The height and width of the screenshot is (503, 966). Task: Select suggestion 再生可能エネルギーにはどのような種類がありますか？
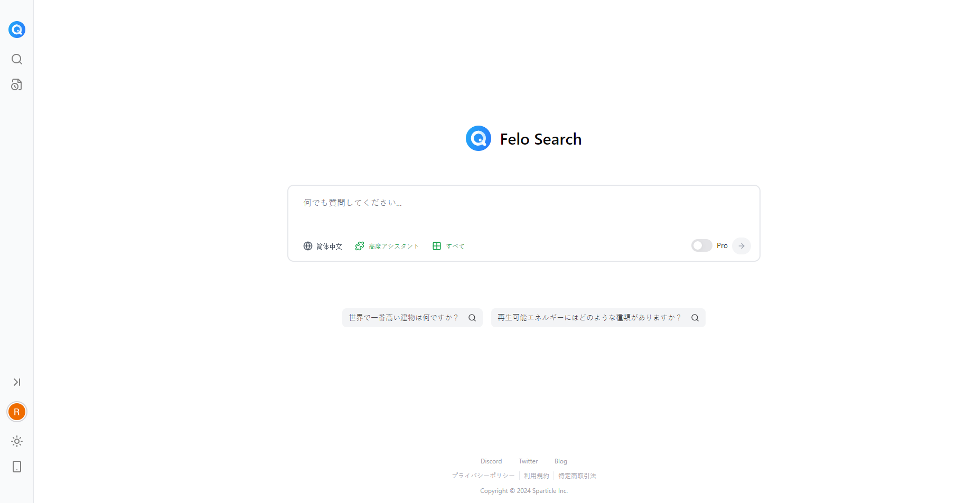point(598,318)
